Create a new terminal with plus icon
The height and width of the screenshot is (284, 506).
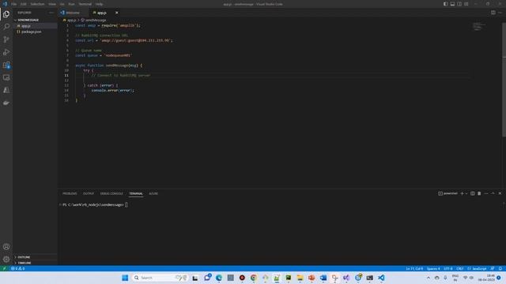coord(462,193)
